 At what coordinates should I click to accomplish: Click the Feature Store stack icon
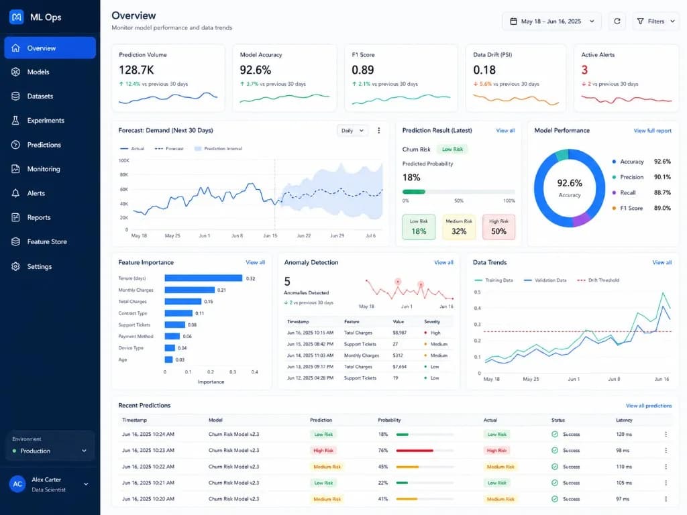pyautogui.click(x=16, y=241)
